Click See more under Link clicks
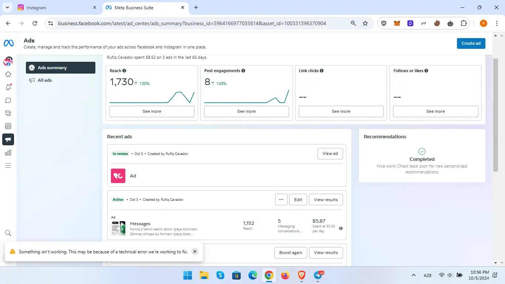Screen dimensions: 505x284 (341, 111)
